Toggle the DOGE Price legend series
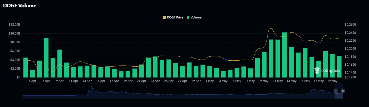This screenshot has width=369, height=107. 173,17
